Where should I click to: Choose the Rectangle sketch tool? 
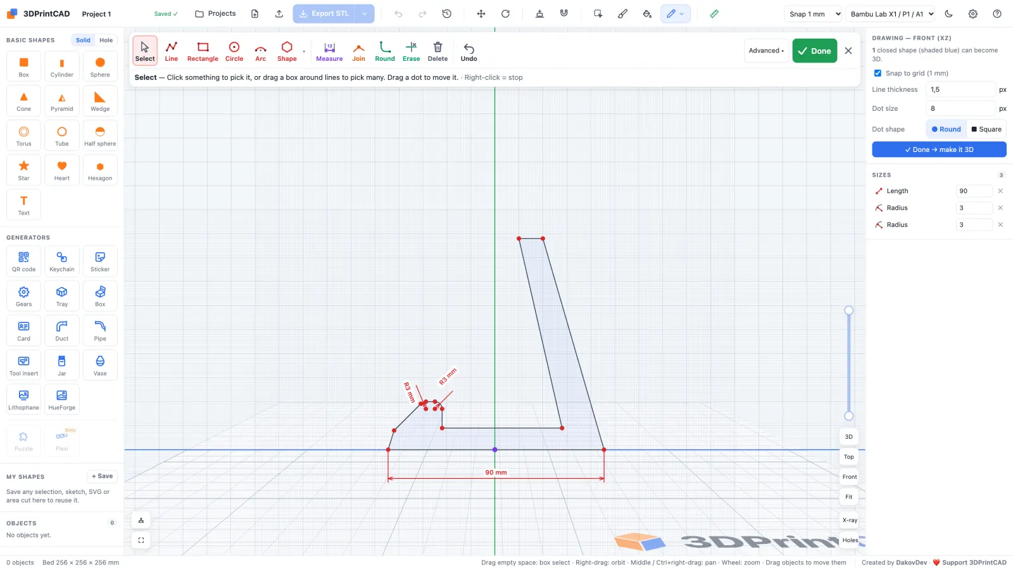[x=203, y=51]
